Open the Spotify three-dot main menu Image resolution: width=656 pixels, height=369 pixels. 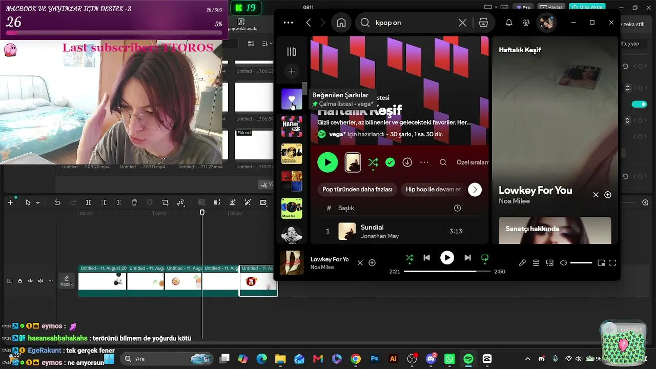pyautogui.click(x=289, y=23)
